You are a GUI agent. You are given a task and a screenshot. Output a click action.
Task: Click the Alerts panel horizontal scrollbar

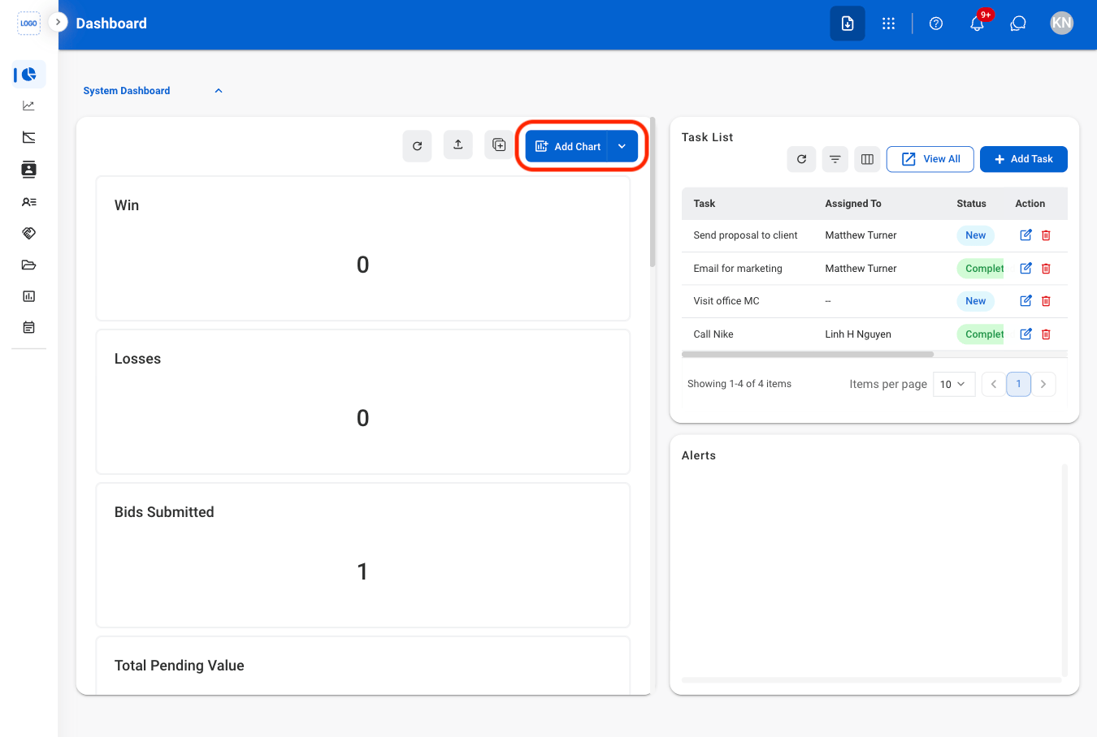[872, 680]
